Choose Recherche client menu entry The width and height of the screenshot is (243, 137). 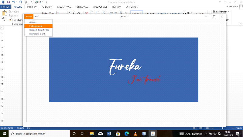[39, 34]
